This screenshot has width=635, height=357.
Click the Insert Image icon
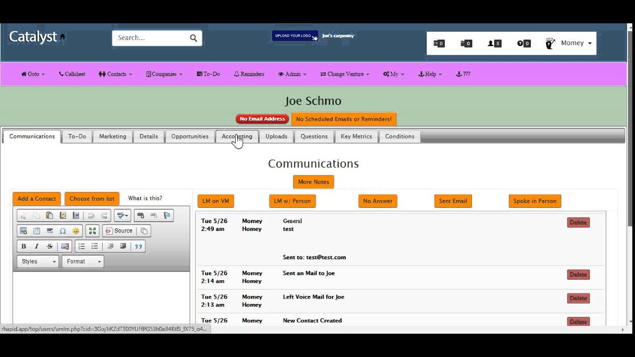[x=23, y=231]
